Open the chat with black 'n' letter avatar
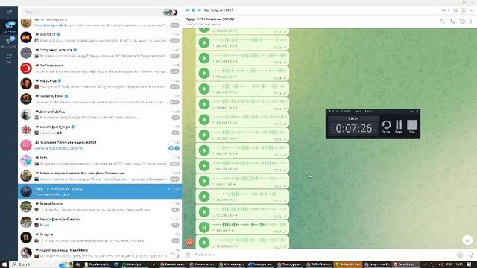477x268 pixels. [100, 237]
